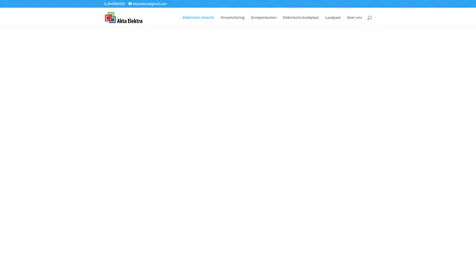Go to Stroomstoring page
Screen dimensions: 476x267
tap(232, 18)
